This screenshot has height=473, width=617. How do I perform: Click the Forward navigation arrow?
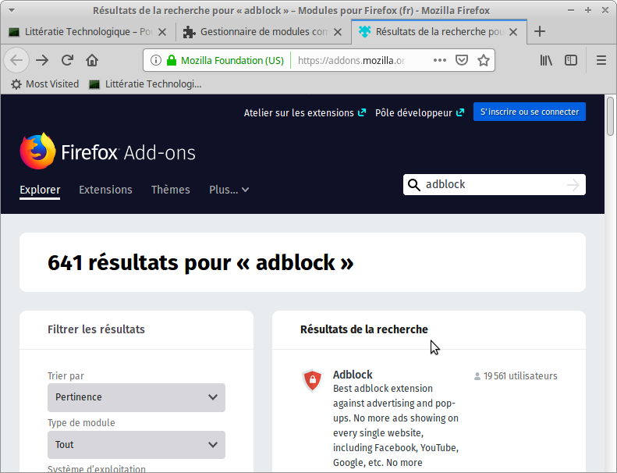(42, 60)
